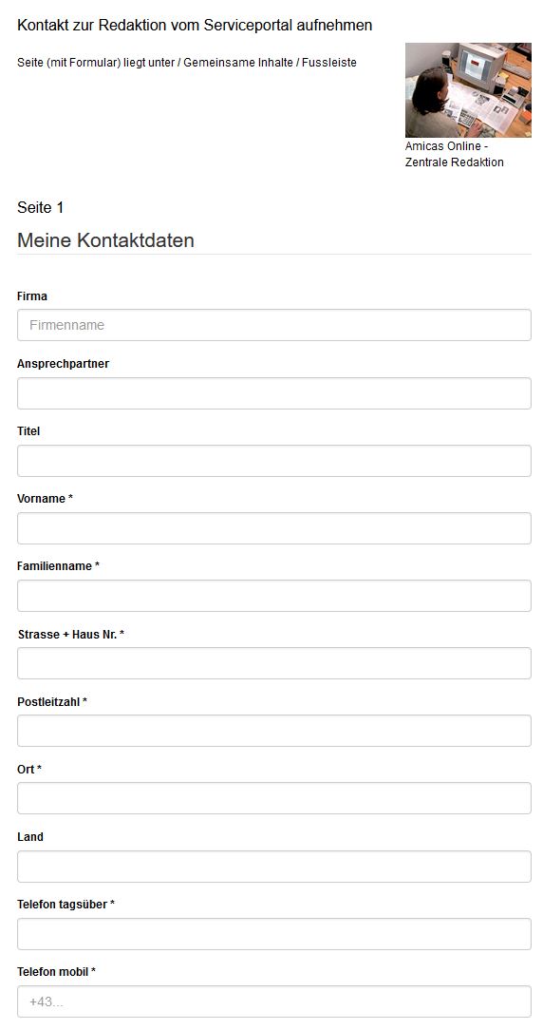The height and width of the screenshot is (1030, 543).
Task: Select the Titel input box
Action: pyautogui.click(x=273, y=461)
